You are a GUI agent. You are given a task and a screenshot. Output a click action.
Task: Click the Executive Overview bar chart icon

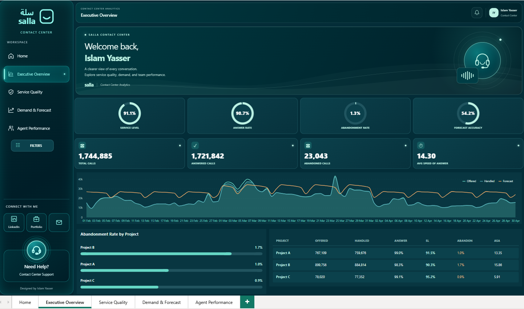(11, 74)
